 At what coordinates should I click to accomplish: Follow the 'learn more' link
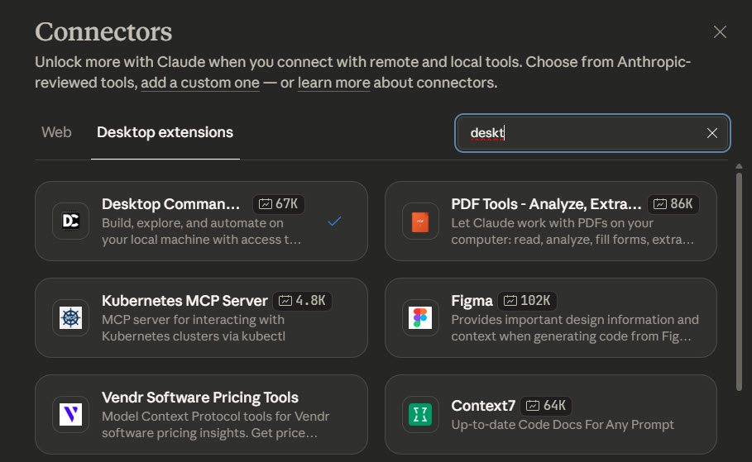(x=333, y=83)
